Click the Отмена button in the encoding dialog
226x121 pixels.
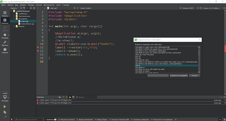point(194,76)
